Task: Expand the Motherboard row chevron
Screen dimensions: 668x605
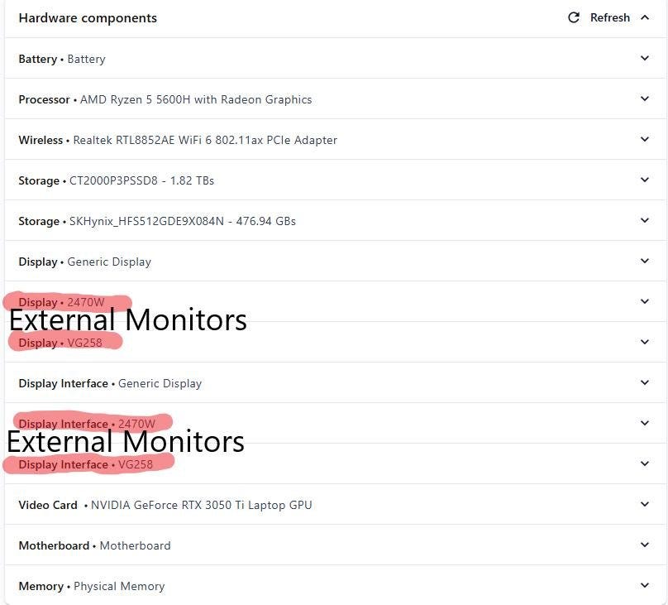Action: click(645, 545)
